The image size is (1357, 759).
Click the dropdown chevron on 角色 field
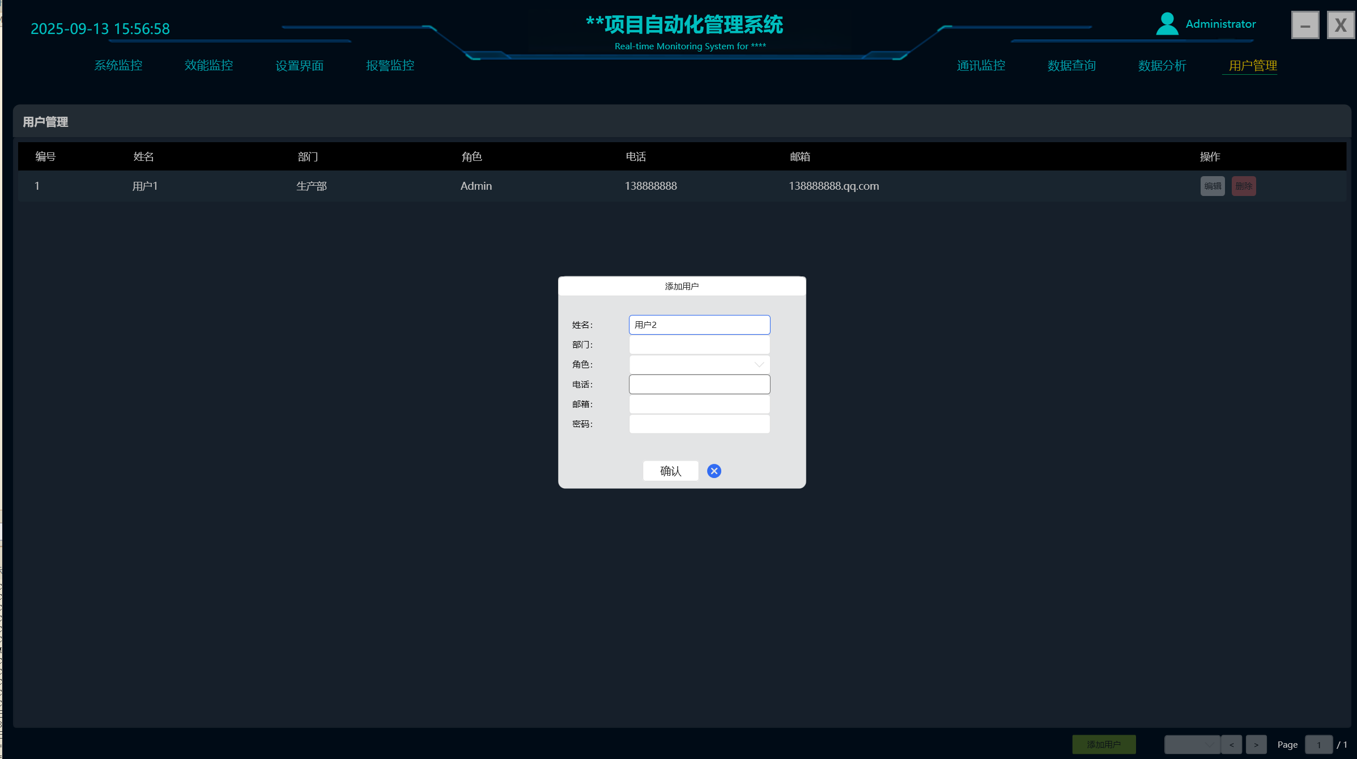(x=758, y=364)
